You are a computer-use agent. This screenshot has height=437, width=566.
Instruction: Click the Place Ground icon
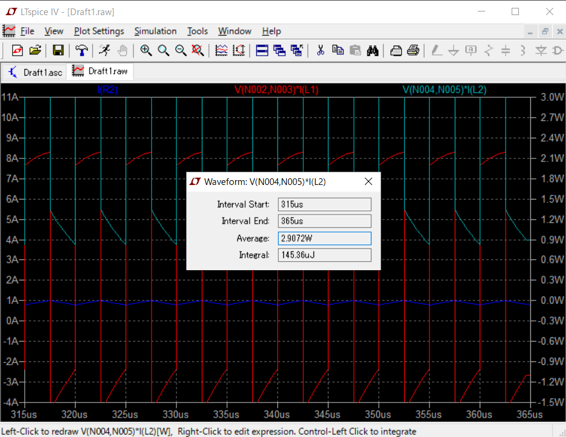tap(454, 50)
